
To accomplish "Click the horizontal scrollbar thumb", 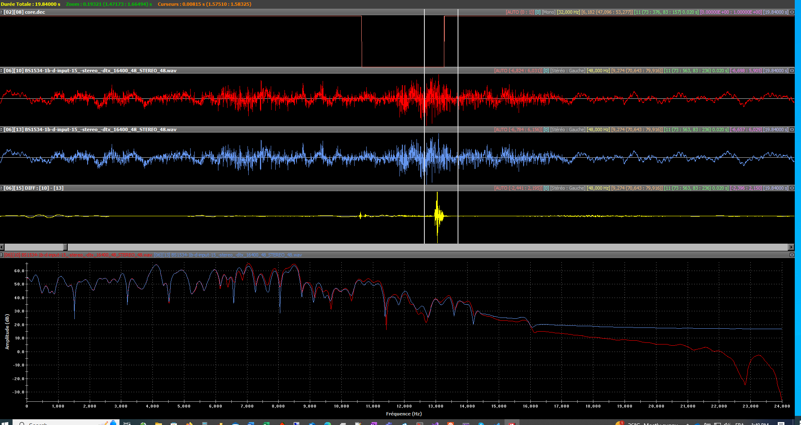I will (x=65, y=247).
